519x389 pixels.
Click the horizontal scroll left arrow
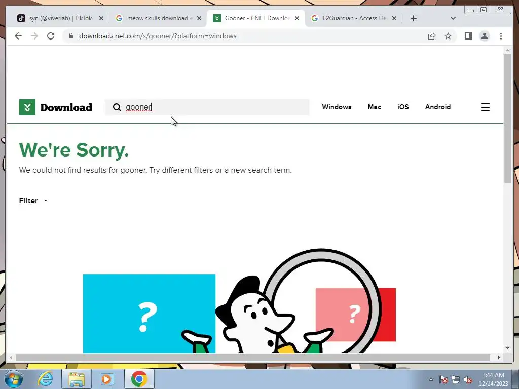(11, 357)
